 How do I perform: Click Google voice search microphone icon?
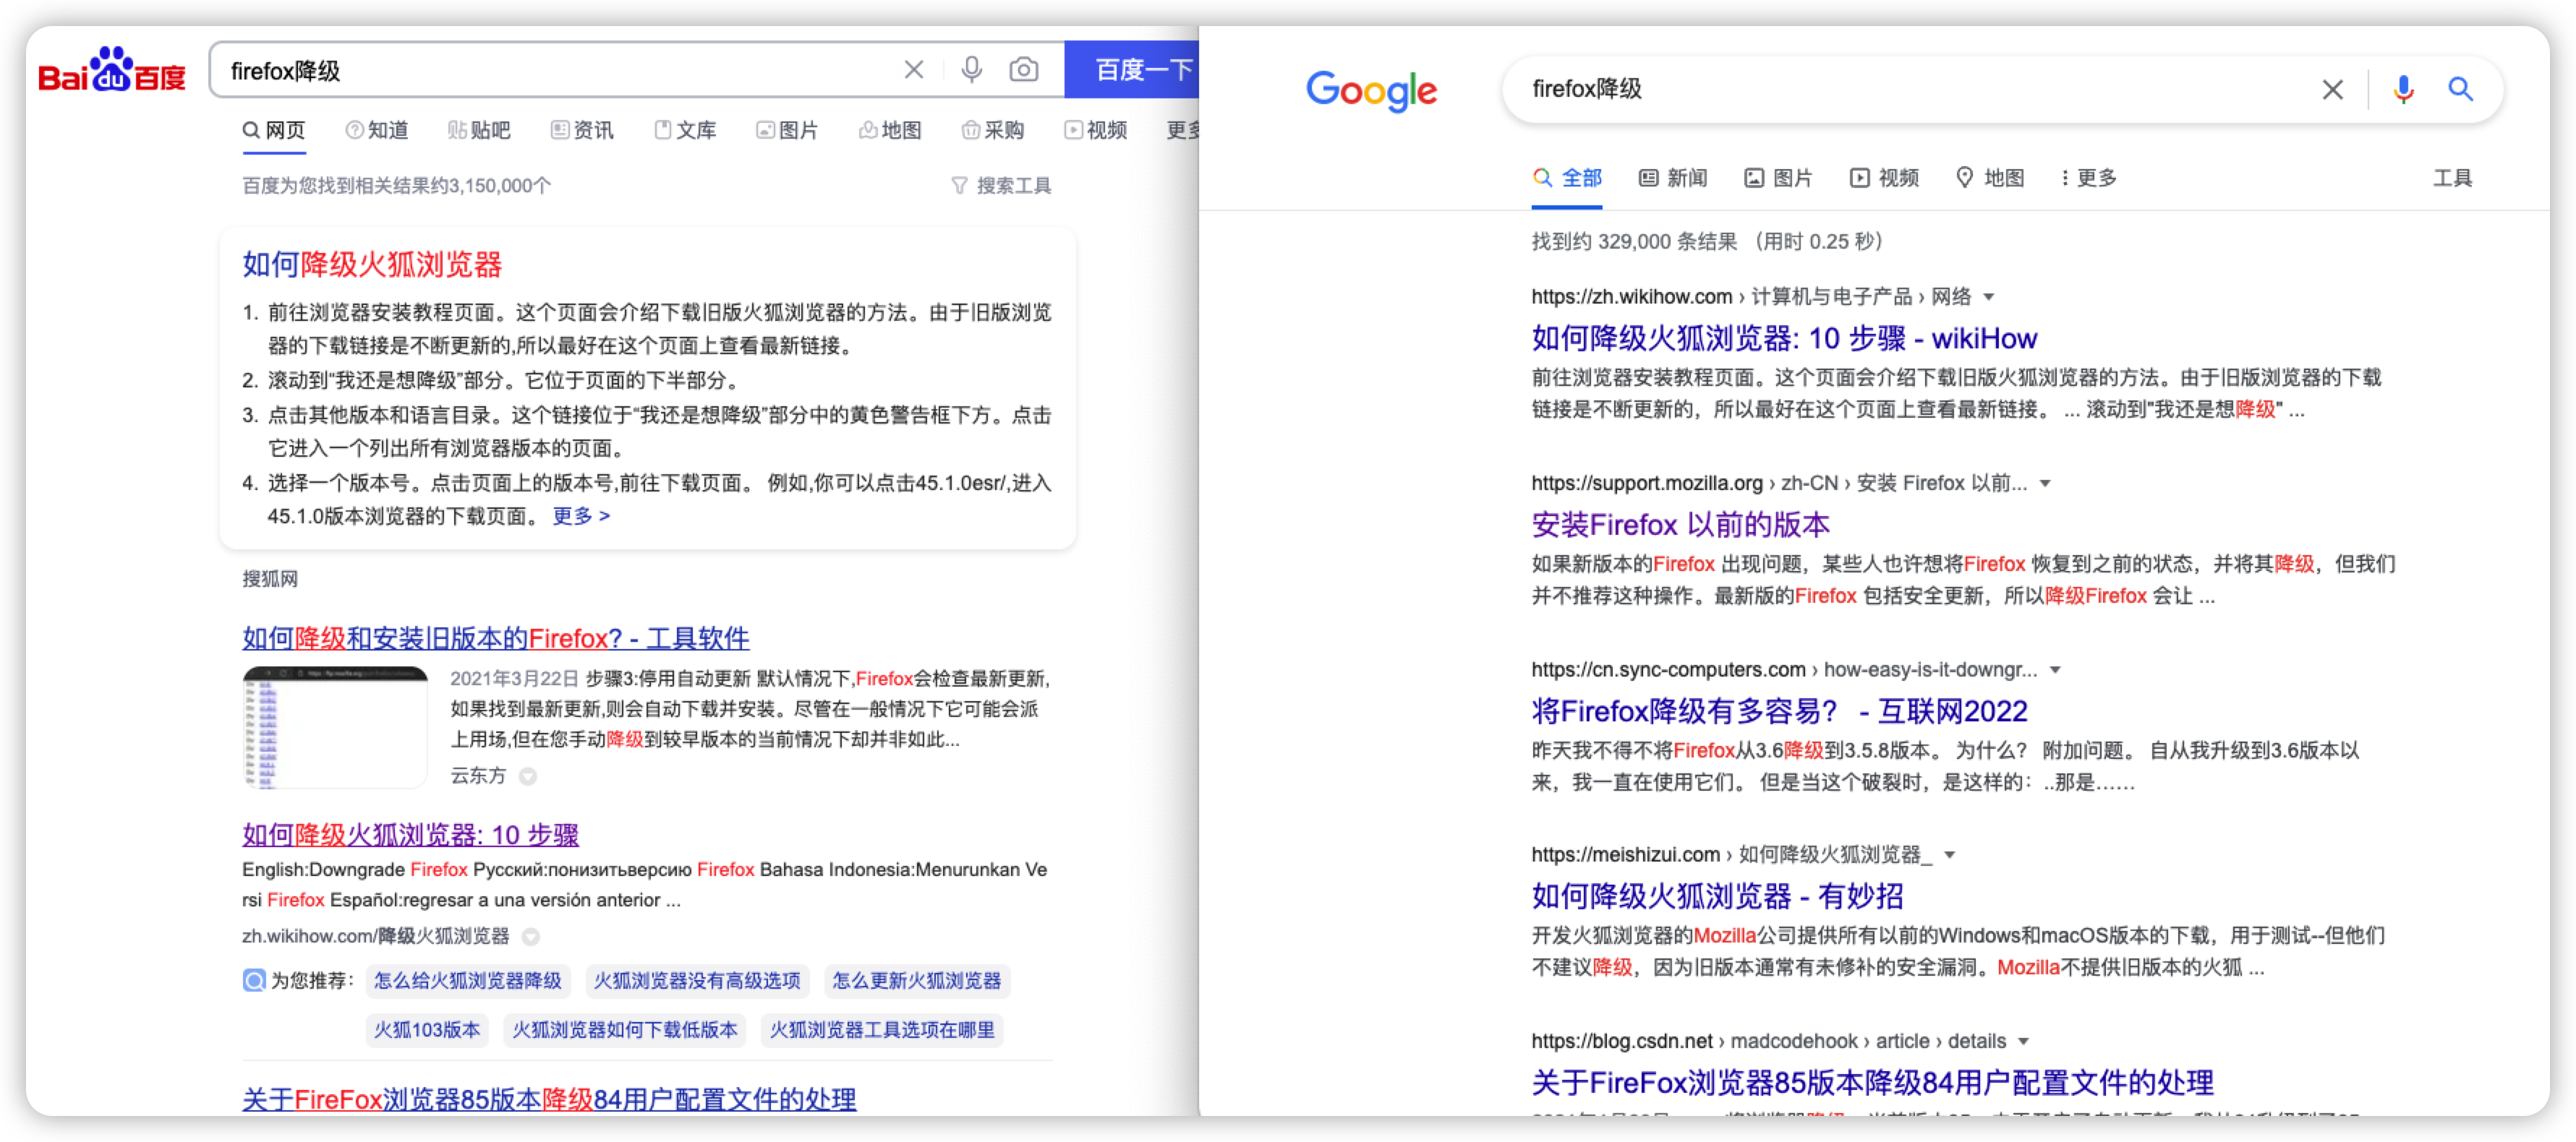(x=2403, y=90)
